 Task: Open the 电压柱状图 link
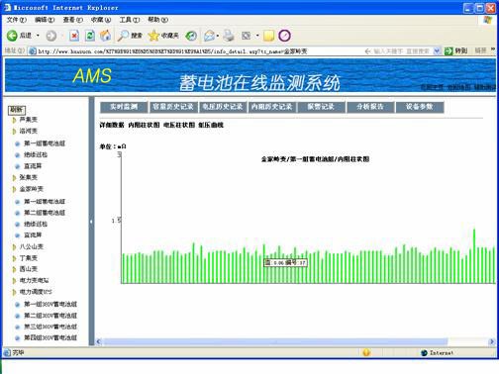(x=179, y=125)
